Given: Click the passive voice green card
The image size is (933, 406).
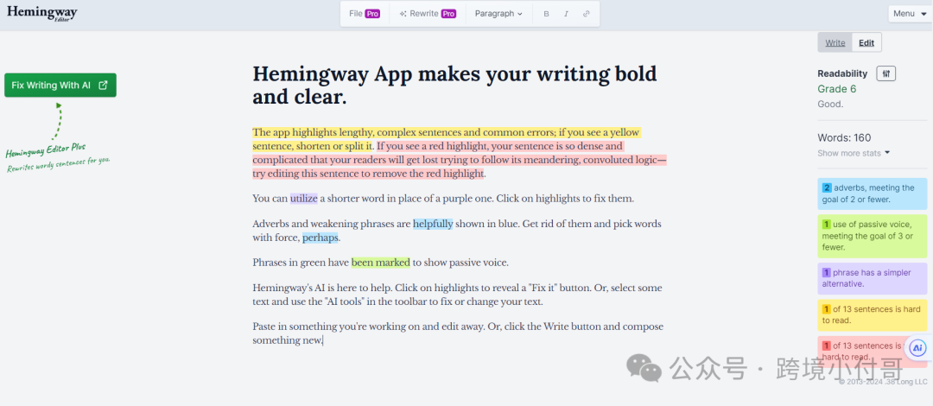Looking at the screenshot, I should (x=873, y=236).
